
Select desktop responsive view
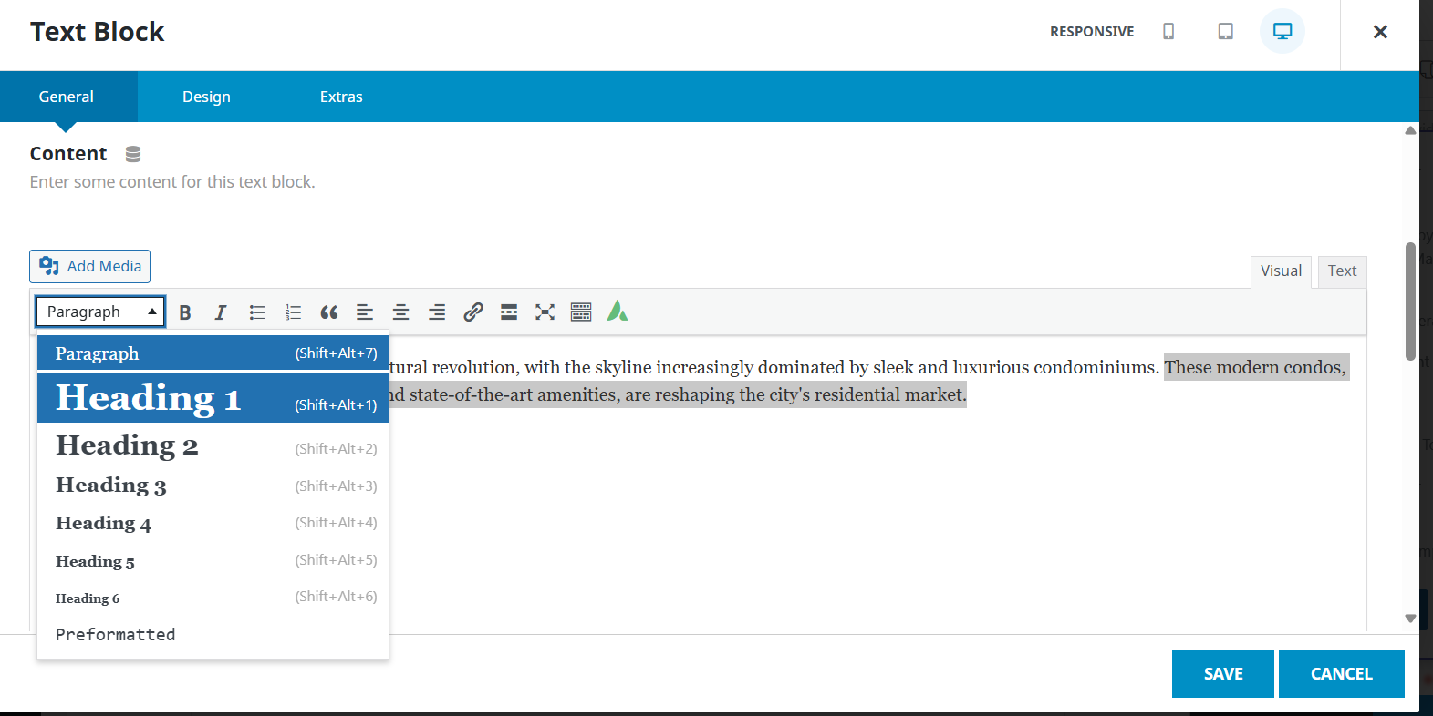(x=1282, y=32)
